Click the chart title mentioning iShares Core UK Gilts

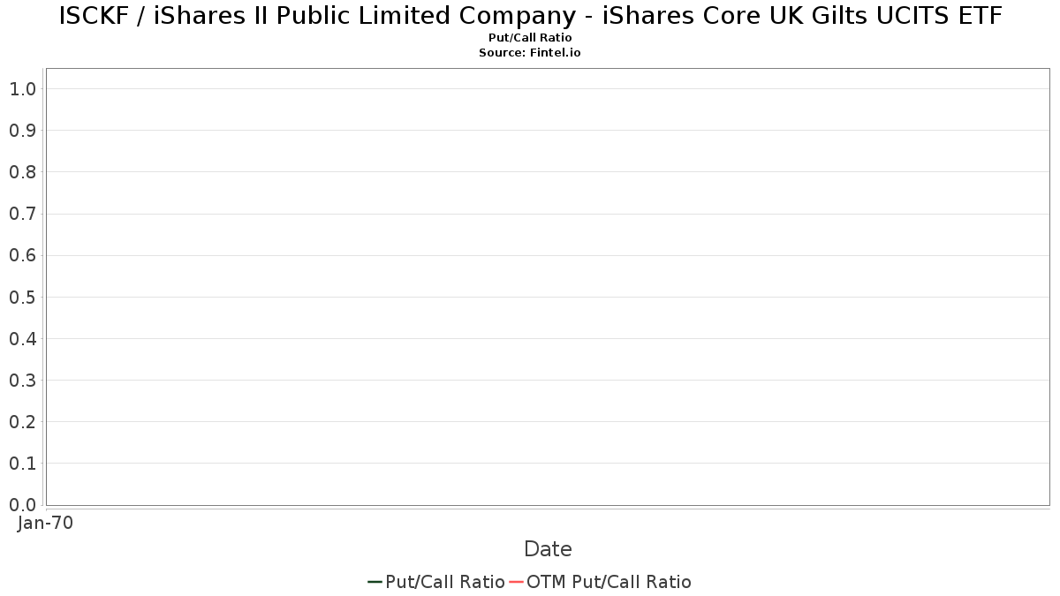click(x=530, y=16)
